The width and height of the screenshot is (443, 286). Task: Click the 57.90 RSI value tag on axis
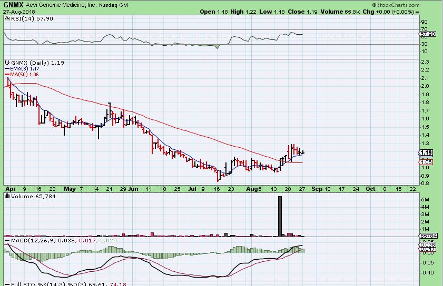[428, 34]
